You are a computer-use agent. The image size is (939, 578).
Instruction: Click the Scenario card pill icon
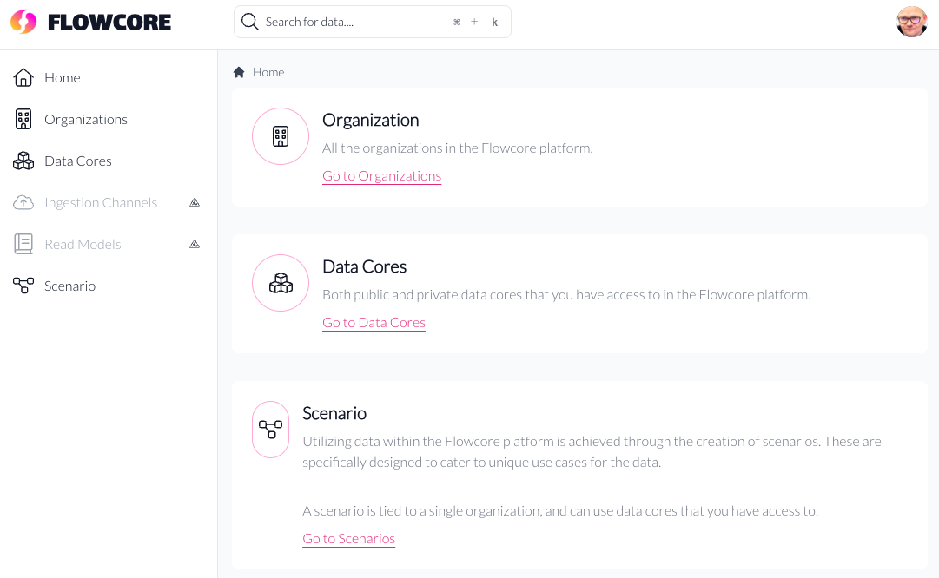click(270, 430)
